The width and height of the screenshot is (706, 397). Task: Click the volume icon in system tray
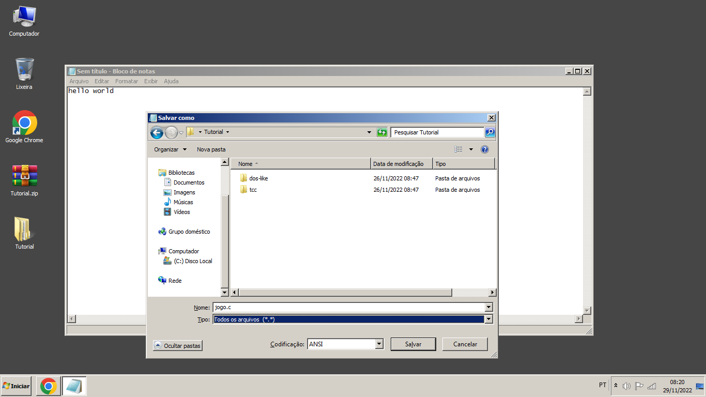[627, 386]
